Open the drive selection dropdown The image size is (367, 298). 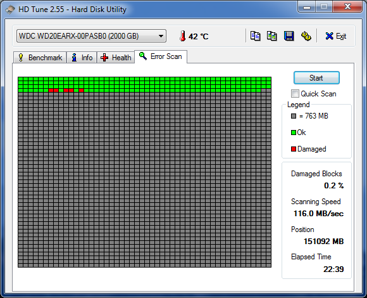tap(91, 36)
